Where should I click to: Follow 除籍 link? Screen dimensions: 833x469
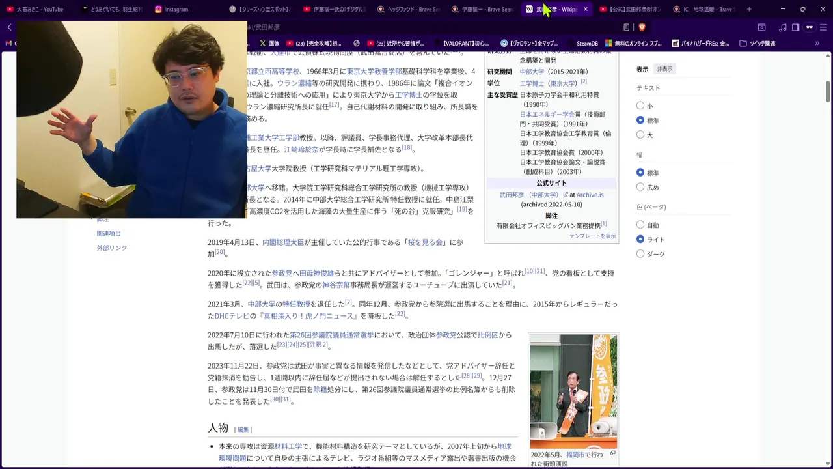320,390
